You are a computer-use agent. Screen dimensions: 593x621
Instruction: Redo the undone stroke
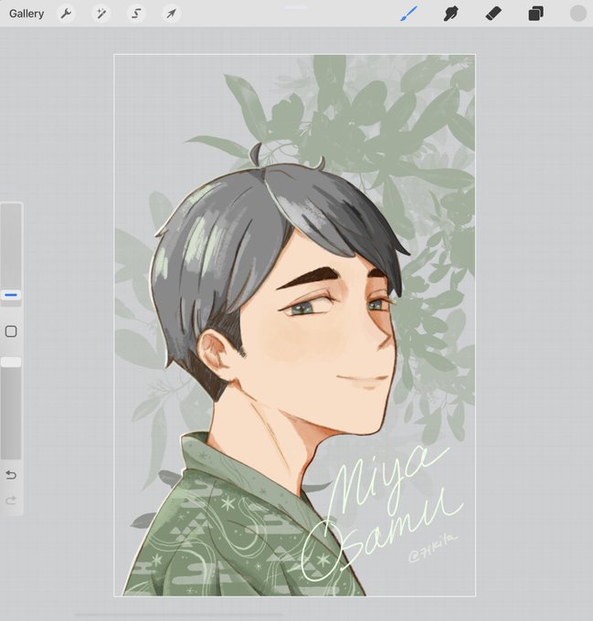(11, 500)
